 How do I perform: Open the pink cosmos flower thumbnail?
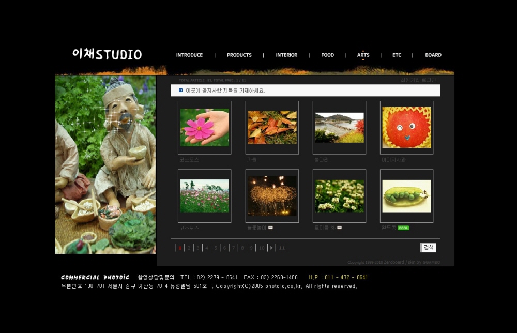point(204,127)
